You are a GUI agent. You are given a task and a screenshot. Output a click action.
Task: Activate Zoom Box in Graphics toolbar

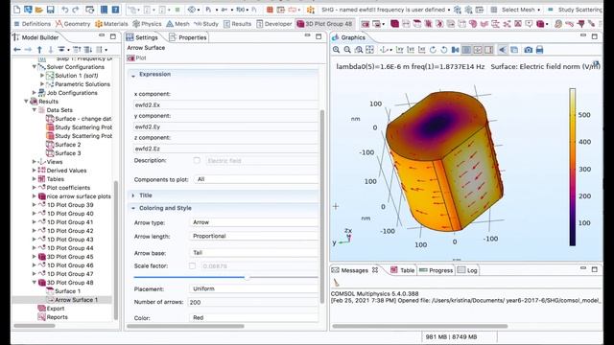pyautogui.click(x=358, y=50)
